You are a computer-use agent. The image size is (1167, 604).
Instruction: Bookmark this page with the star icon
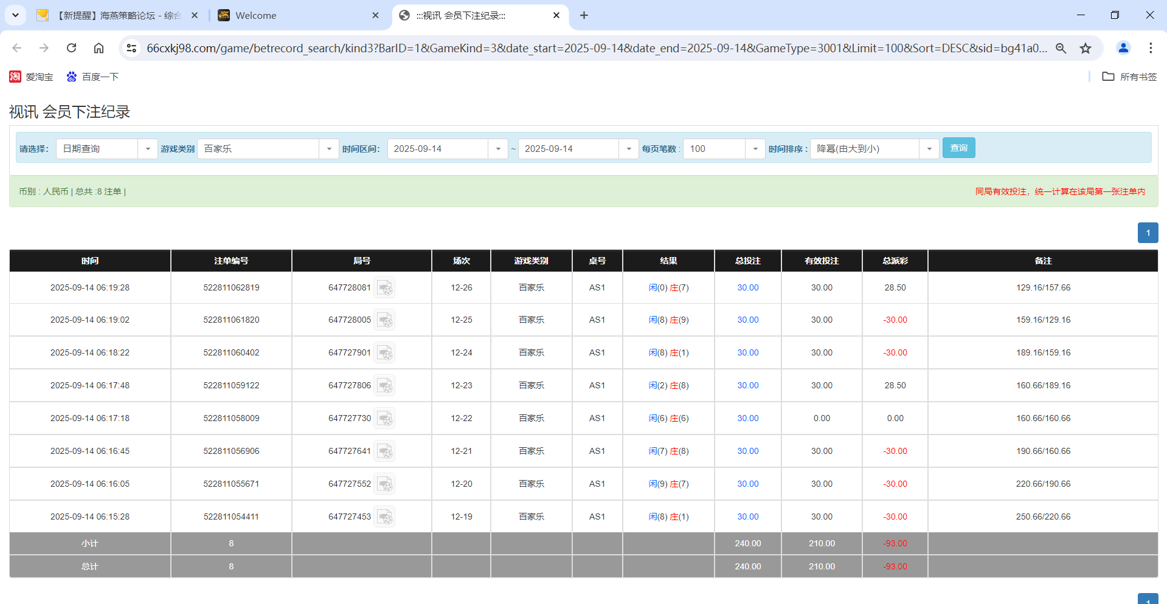pyautogui.click(x=1086, y=48)
